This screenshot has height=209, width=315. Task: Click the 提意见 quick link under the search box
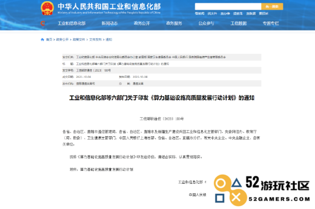click(x=238, y=13)
